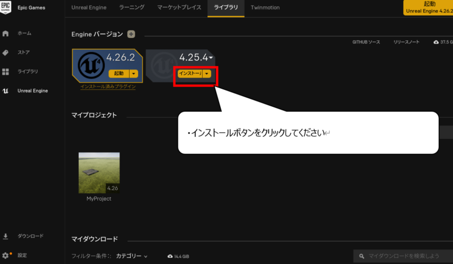Open the マーケットプレイス tab
The height and width of the screenshot is (264, 453).
pyautogui.click(x=179, y=7)
